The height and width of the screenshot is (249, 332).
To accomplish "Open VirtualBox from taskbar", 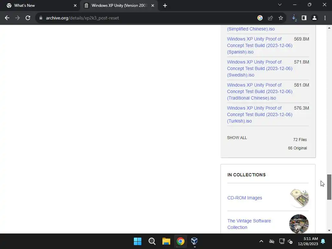I will click(x=195, y=241).
